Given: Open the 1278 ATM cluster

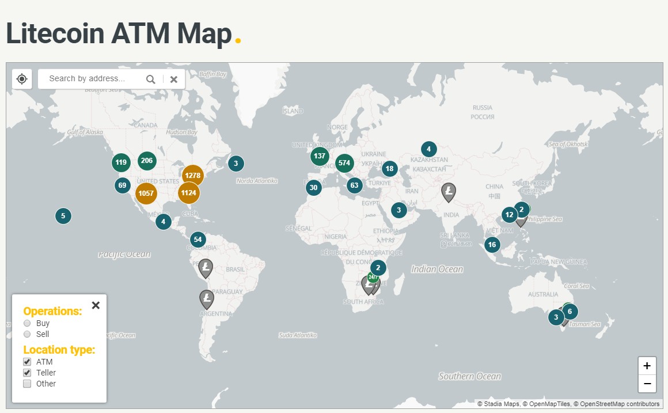Looking at the screenshot, I should point(192,176).
